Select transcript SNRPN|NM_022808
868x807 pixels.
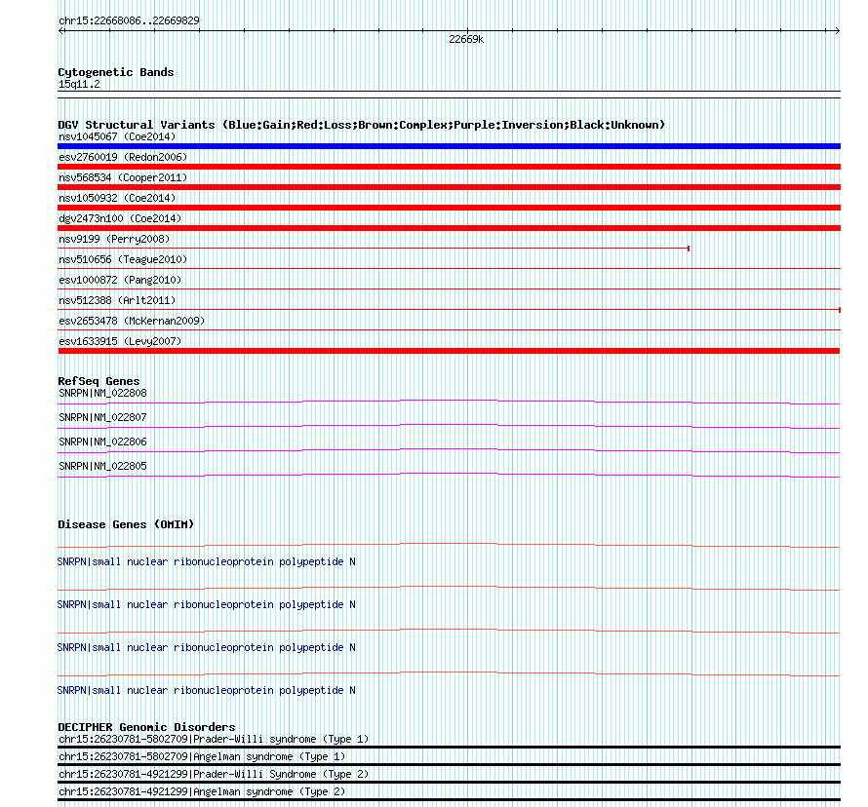[103, 394]
